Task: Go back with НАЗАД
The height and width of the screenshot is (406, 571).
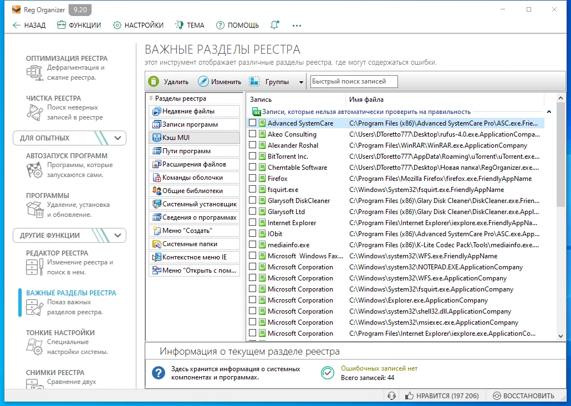Action: click(x=29, y=25)
